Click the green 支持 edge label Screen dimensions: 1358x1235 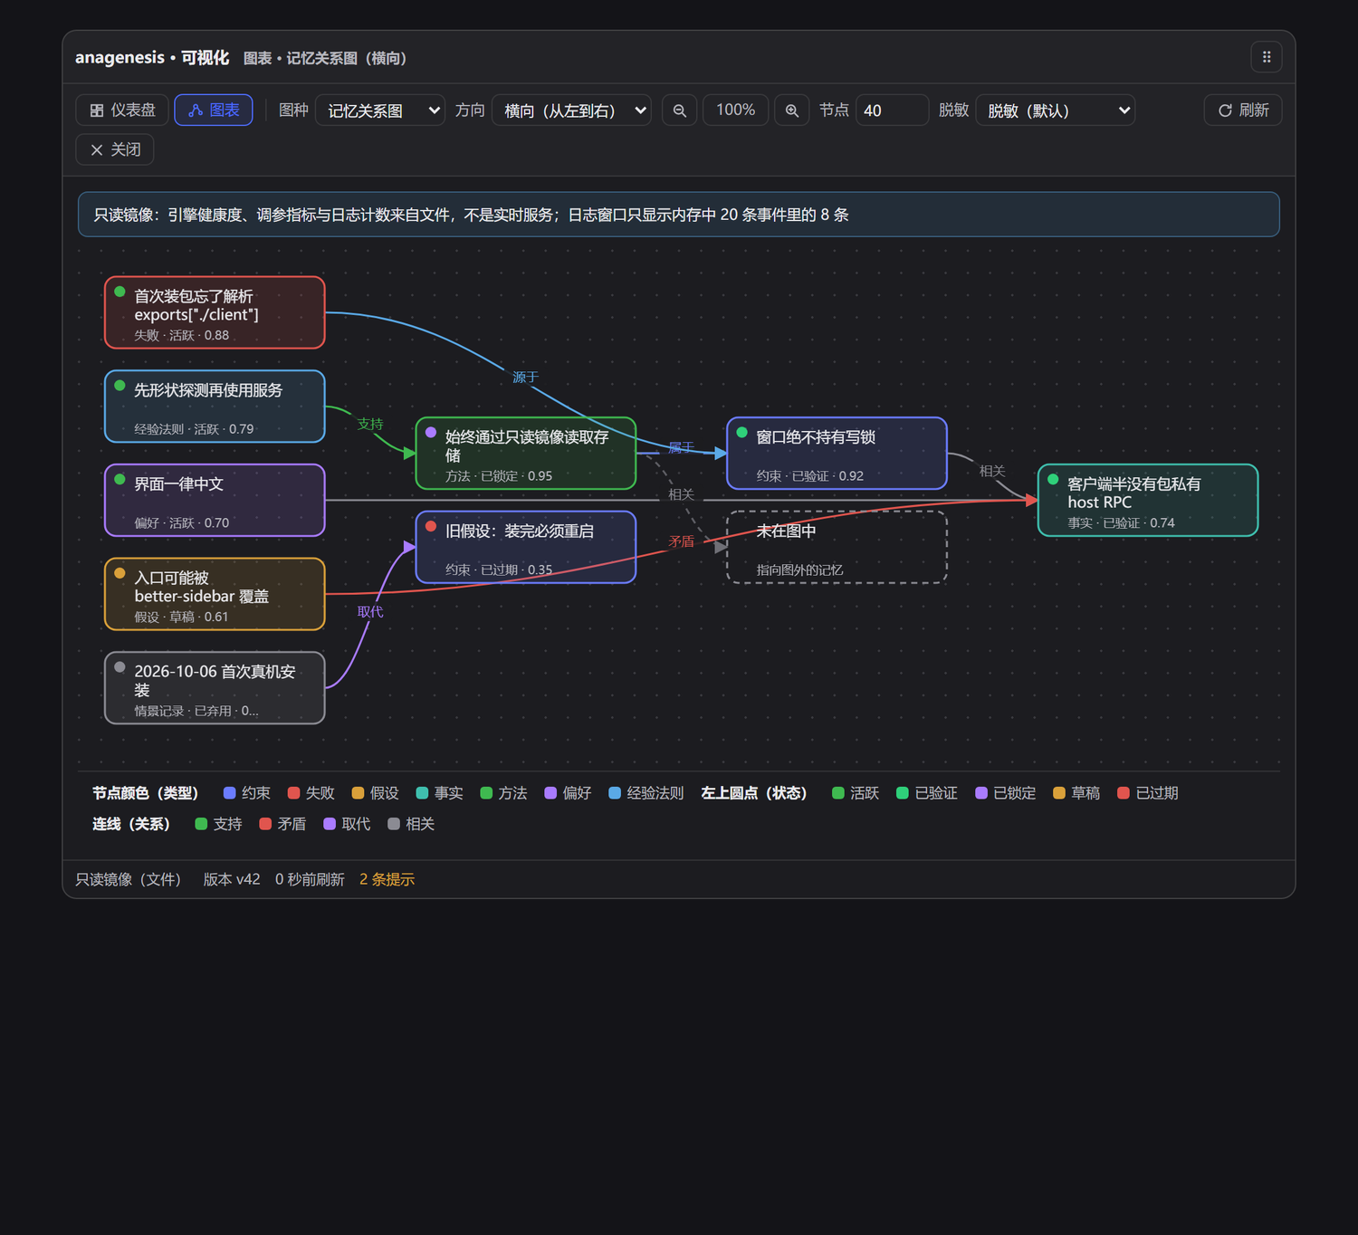(x=370, y=425)
